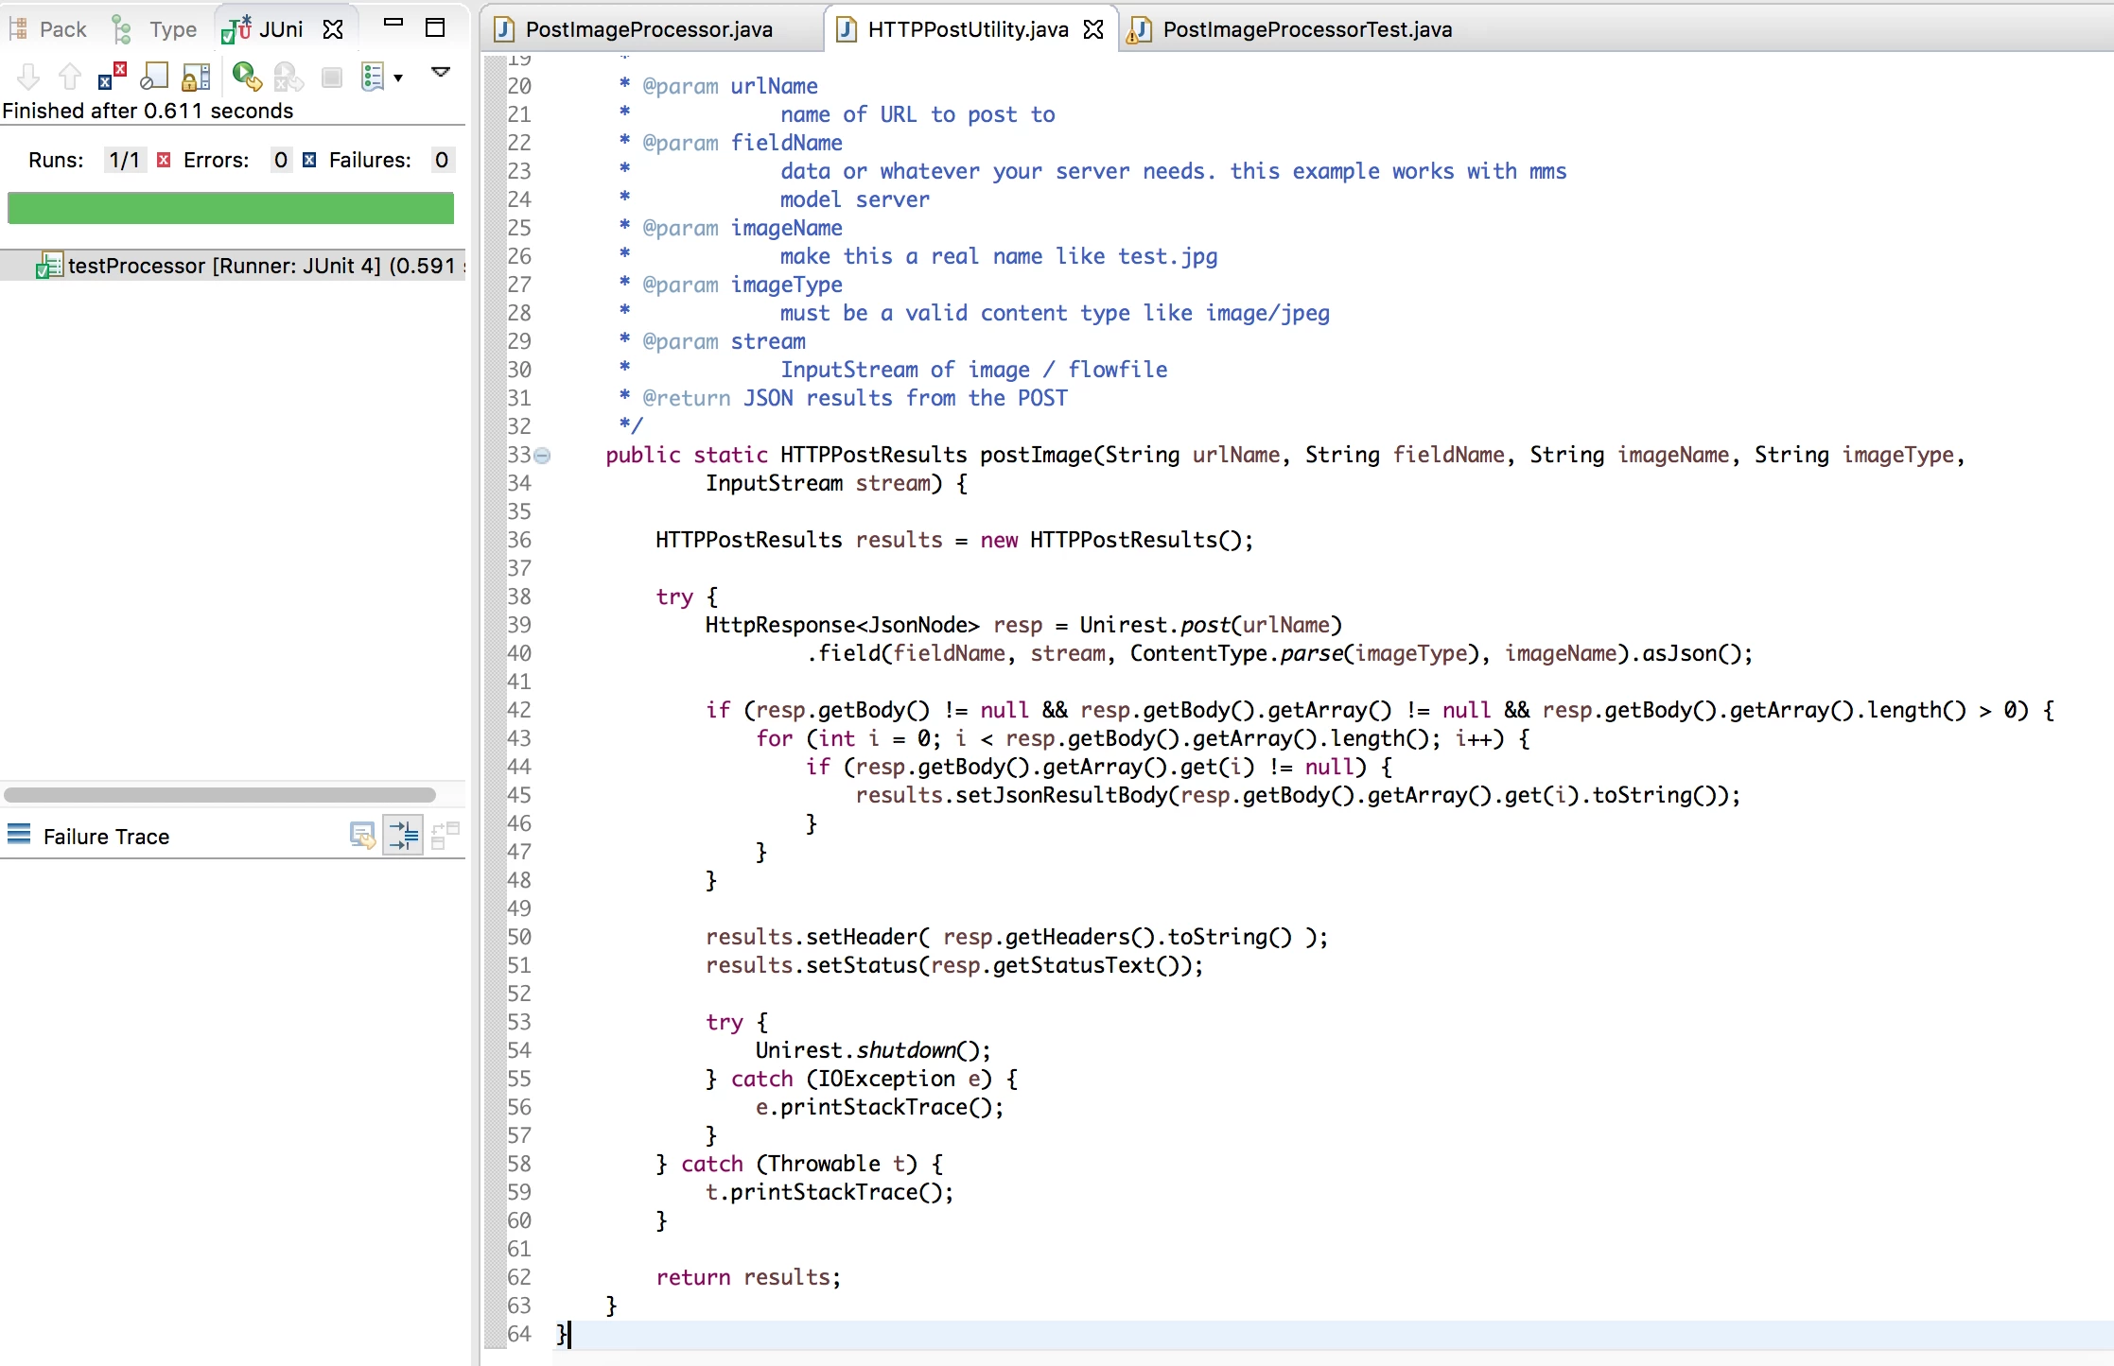Click horizontal scrollbar in test results
Viewport: 2114px width, 1366px height.
[219, 795]
